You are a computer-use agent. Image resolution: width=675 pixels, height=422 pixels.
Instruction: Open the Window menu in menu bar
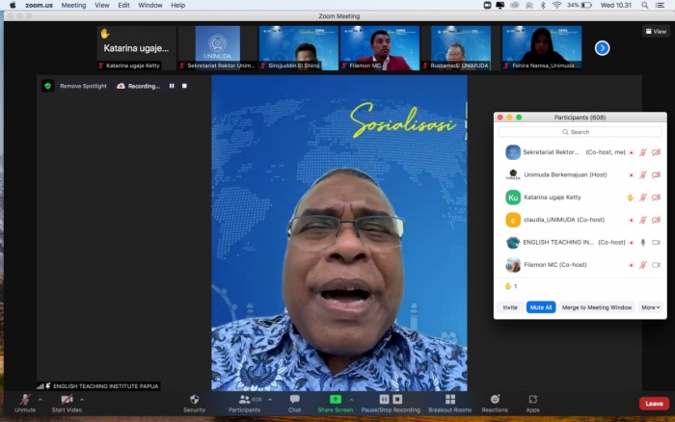click(x=149, y=5)
